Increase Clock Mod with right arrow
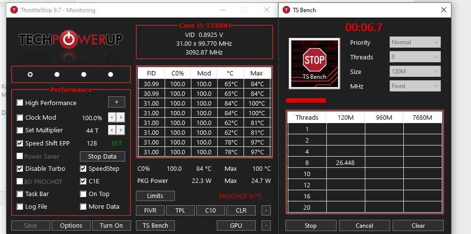Viewport: 471px width, 234px height. [x=121, y=118]
